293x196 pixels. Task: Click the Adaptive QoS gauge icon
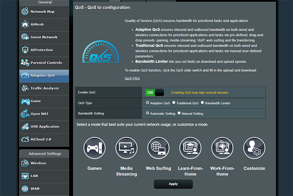25,75
